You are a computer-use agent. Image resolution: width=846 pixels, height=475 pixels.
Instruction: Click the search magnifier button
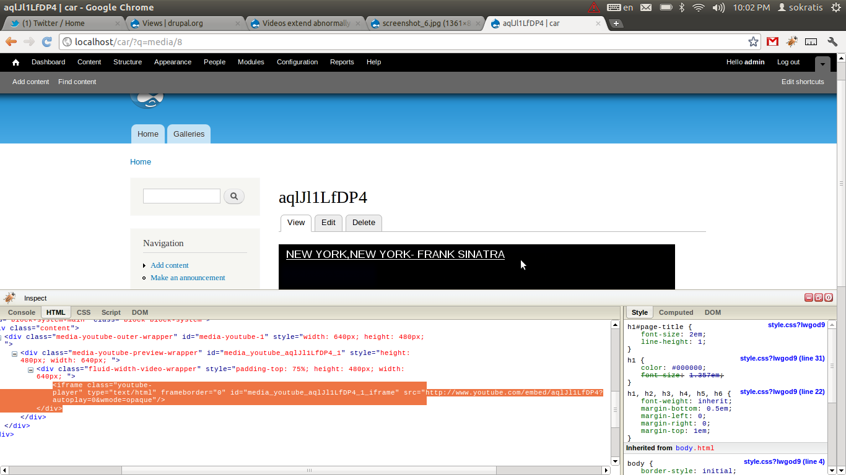(x=234, y=197)
